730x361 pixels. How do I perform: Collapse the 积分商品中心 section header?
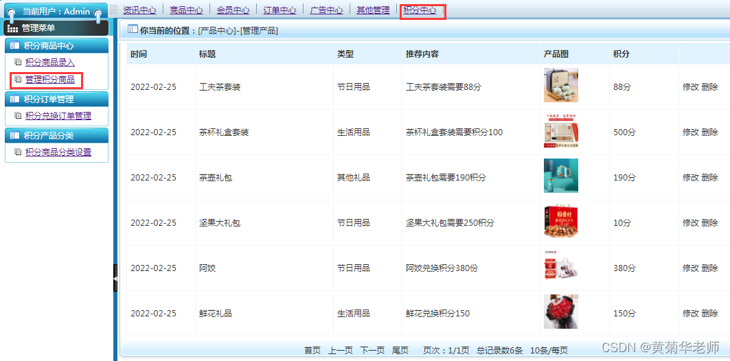point(56,45)
